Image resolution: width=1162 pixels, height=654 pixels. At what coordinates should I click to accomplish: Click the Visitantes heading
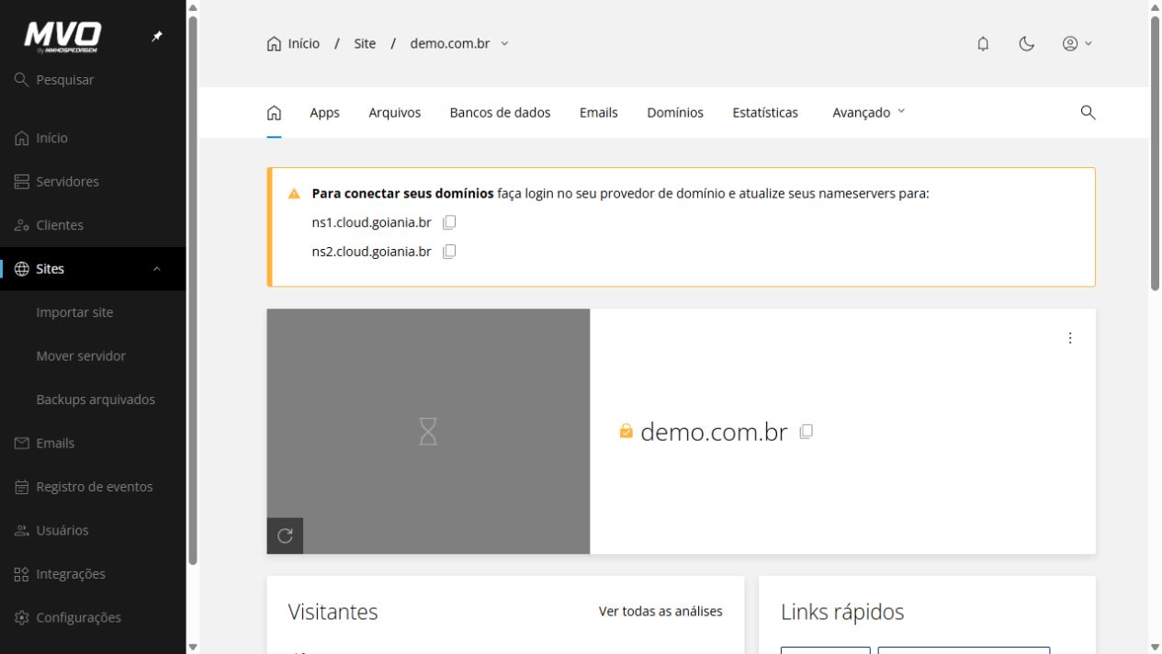333,612
